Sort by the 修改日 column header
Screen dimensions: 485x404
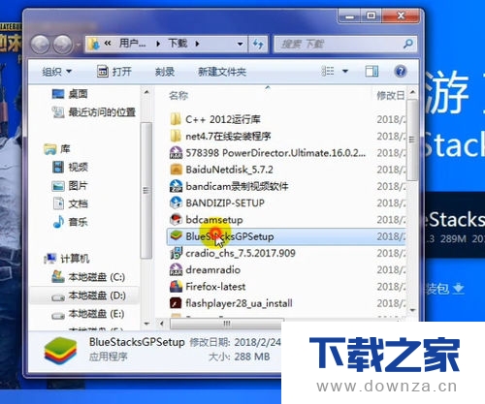click(x=391, y=96)
